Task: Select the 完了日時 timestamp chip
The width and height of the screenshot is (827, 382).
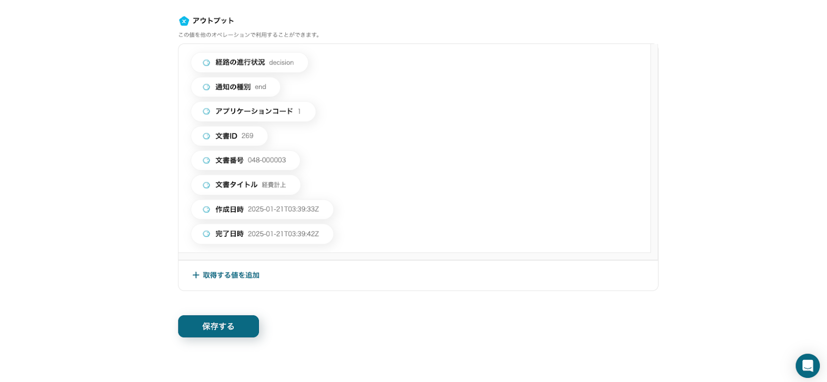Action: [262, 234]
